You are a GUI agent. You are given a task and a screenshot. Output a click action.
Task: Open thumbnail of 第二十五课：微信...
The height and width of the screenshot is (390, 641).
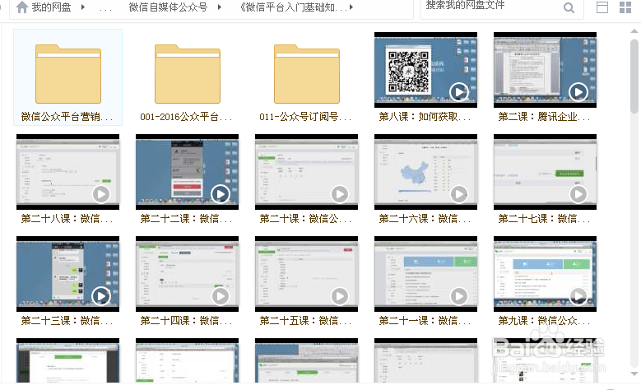307,274
